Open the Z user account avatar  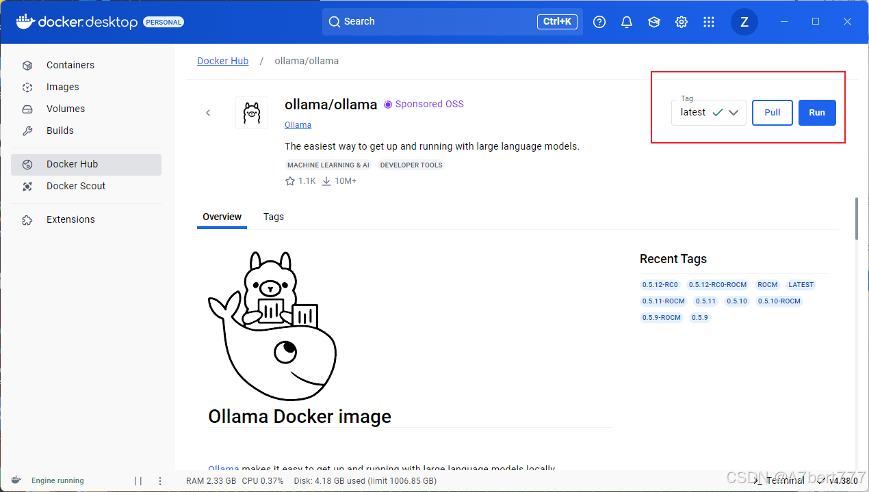coord(744,22)
